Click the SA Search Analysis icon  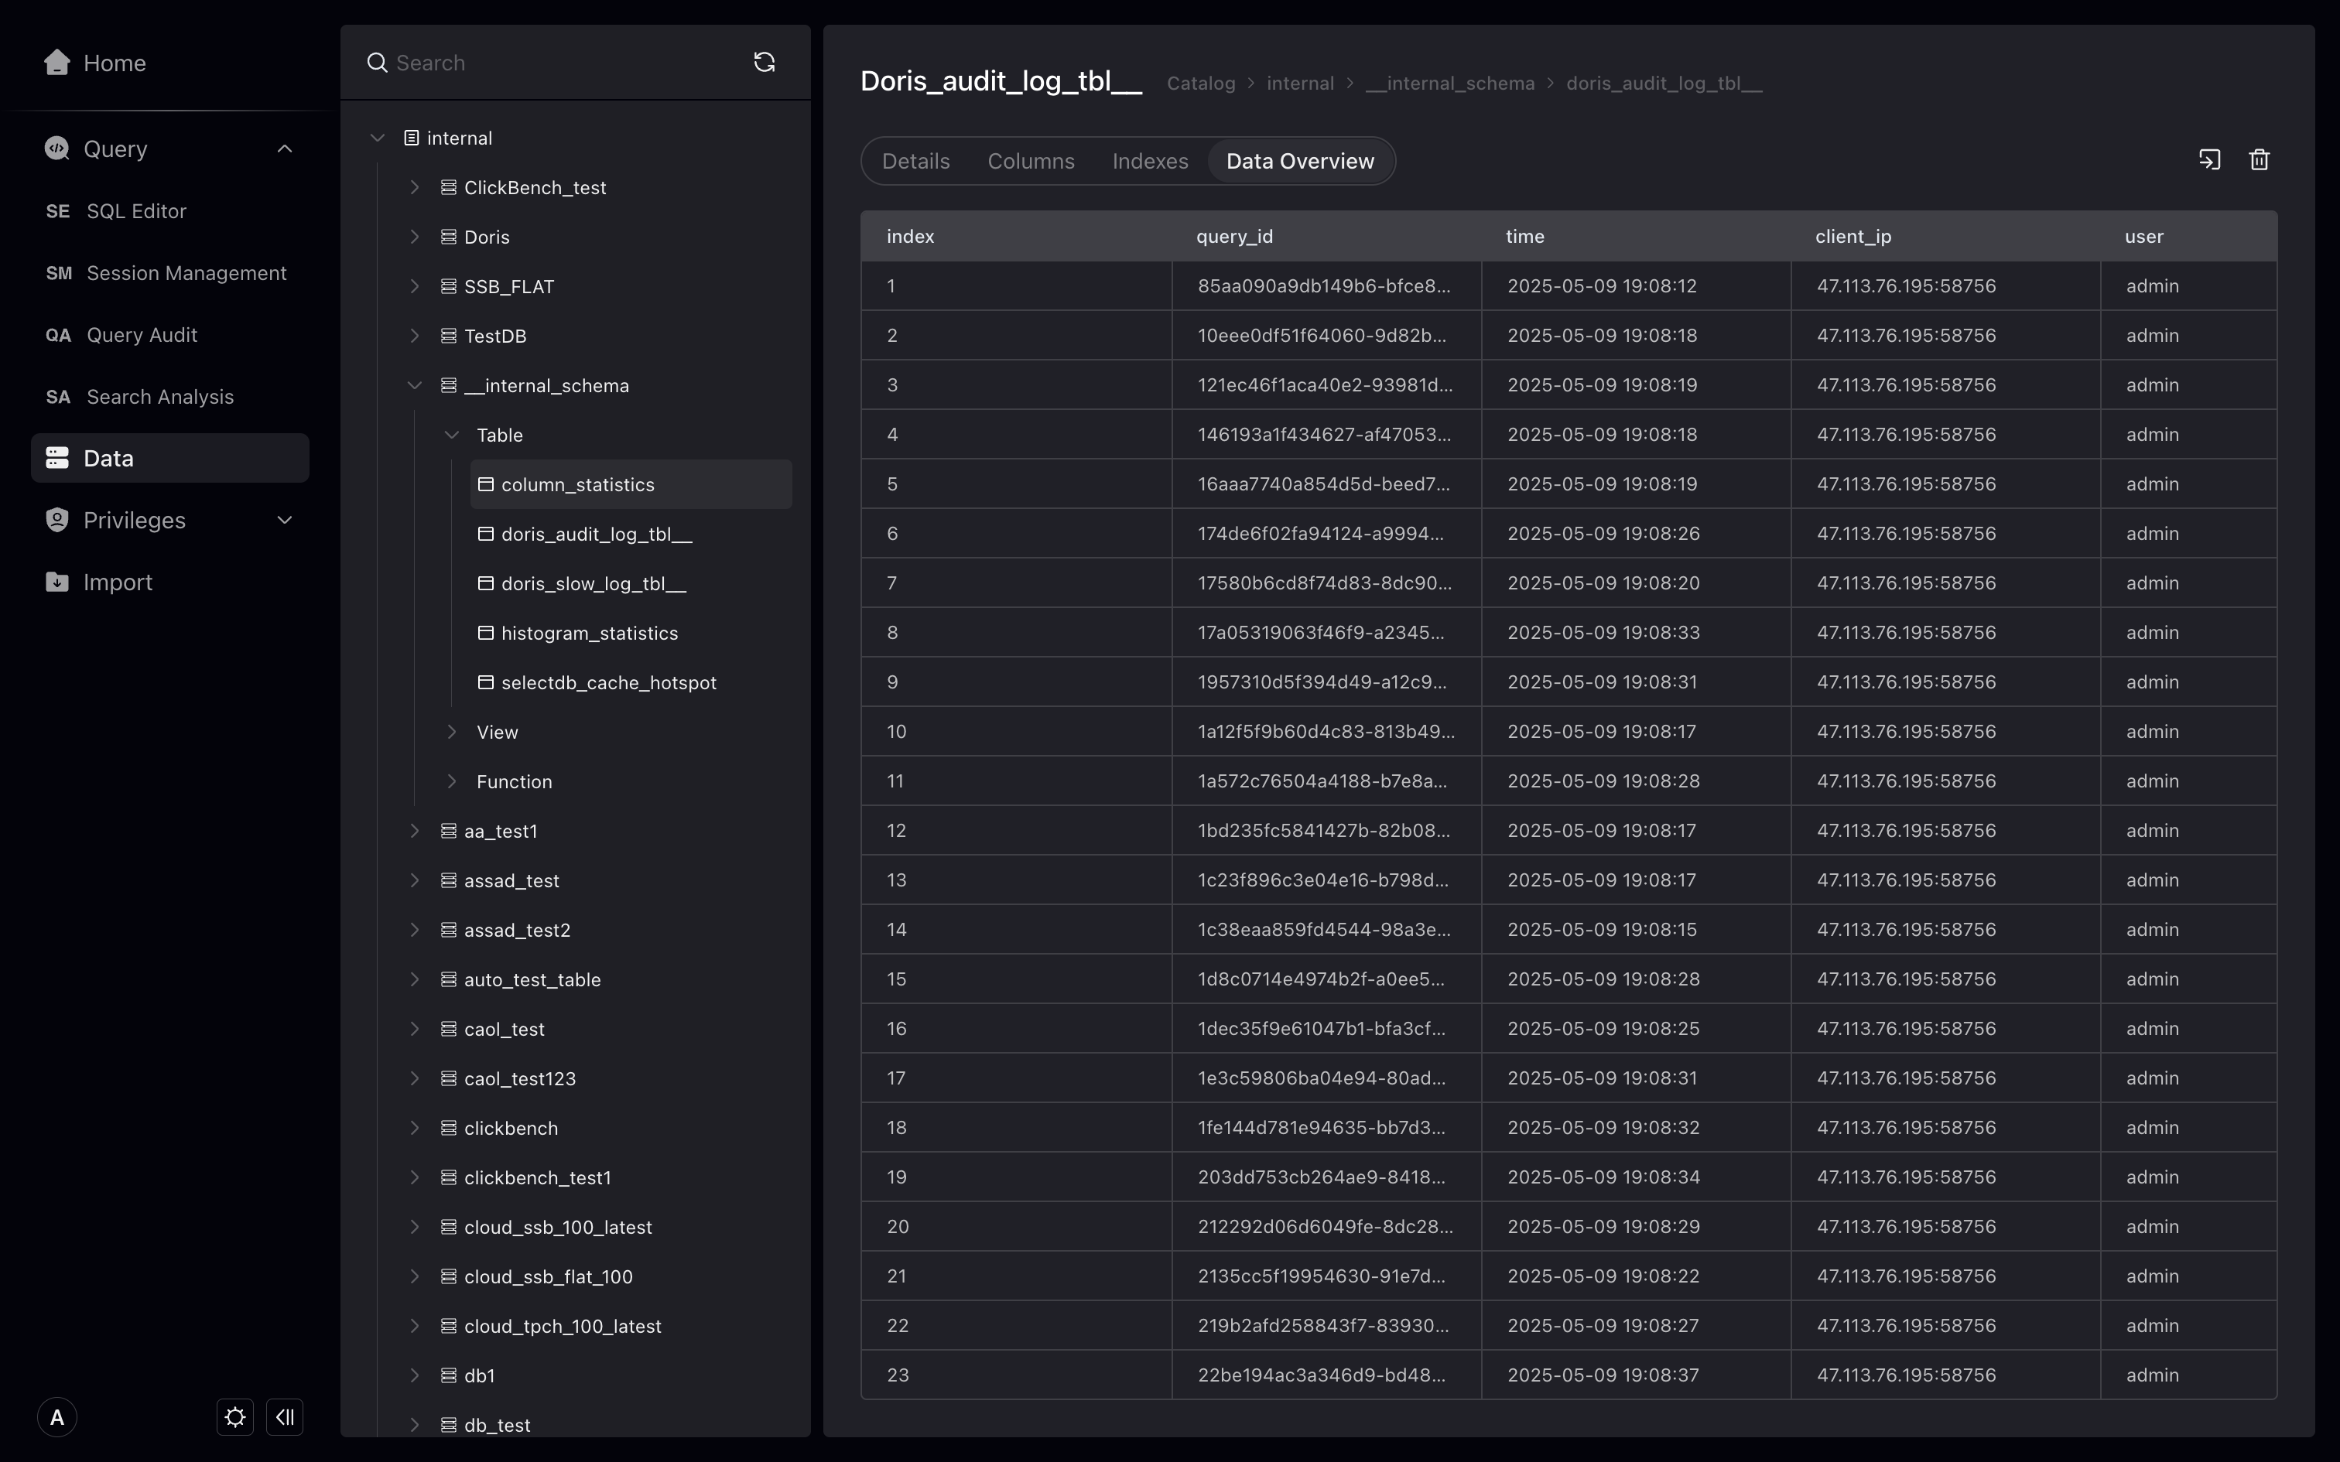(x=58, y=396)
